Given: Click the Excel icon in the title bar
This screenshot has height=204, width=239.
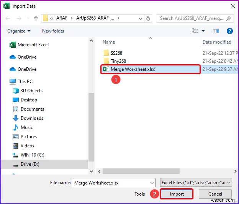Looking at the screenshot, I should (6, 6).
